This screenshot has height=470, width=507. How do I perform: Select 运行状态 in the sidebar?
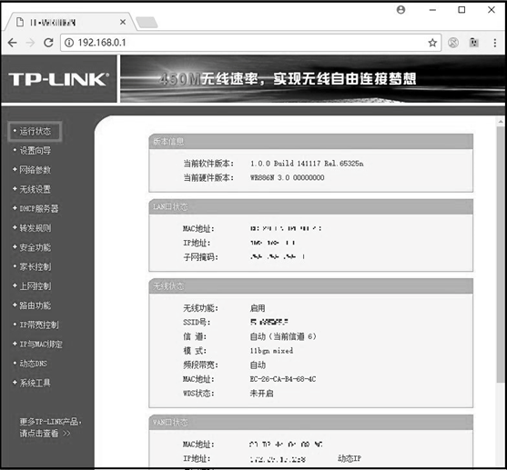click(35, 131)
